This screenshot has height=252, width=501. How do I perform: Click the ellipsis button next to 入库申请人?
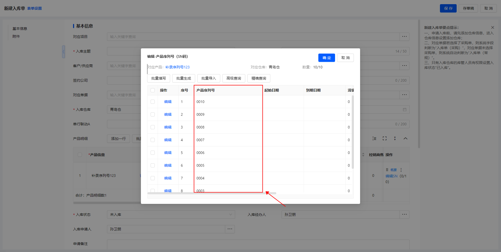tap(230, 229)
